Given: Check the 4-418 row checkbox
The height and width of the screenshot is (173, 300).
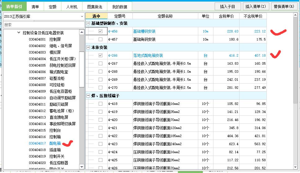Looking at the screenshot, I should [x=101, y=104].
